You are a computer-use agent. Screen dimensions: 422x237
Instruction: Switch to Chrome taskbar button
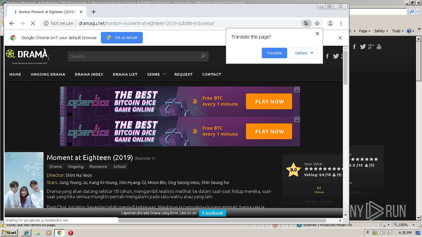(x=59, y=233)
